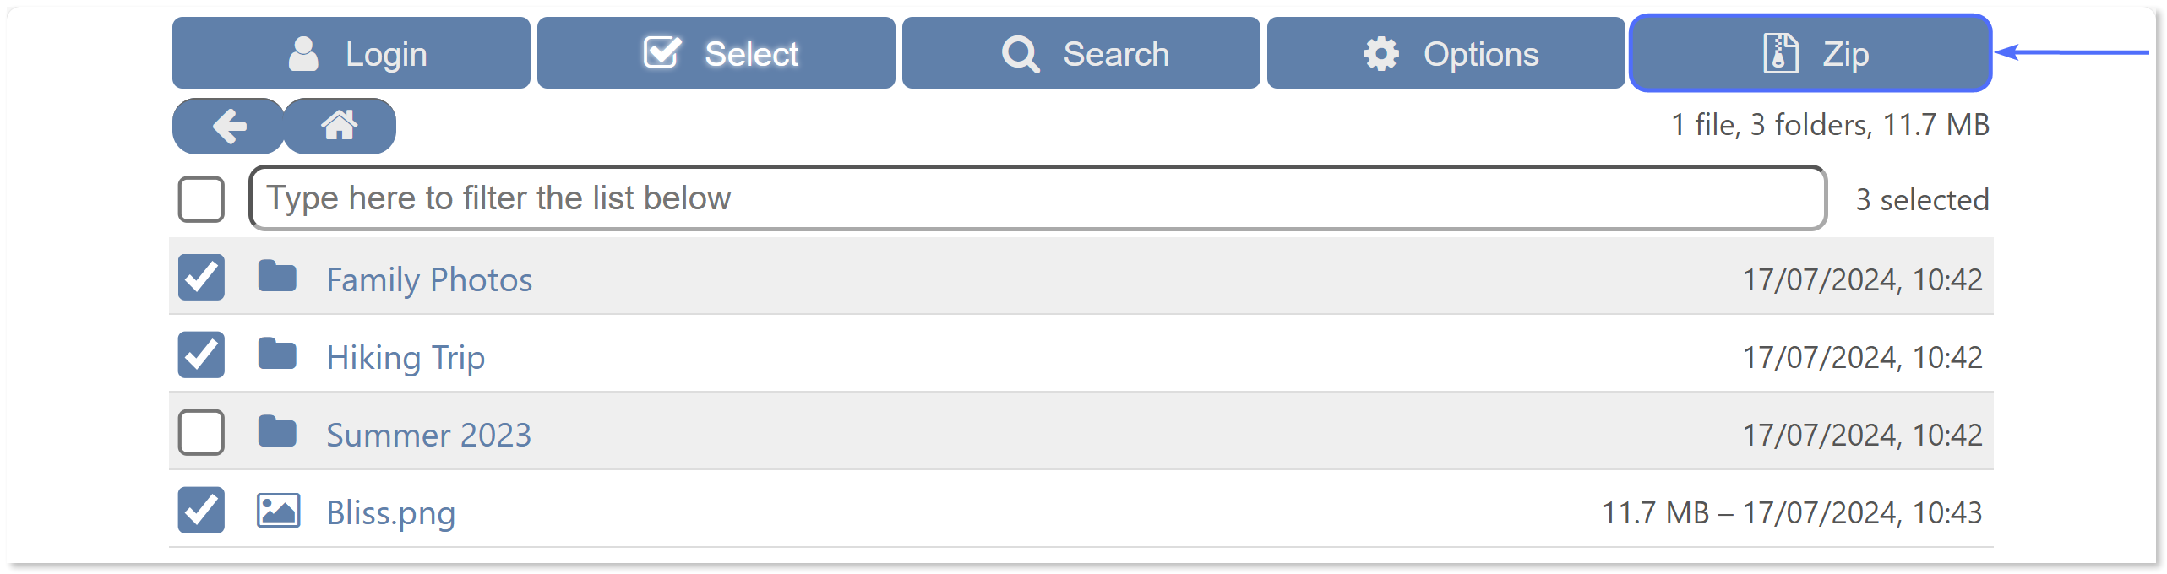
Task: Check the Summer 2023 checkbox
Action: (200, 432)
